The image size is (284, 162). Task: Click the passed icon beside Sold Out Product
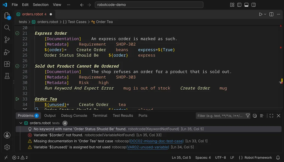[17, 66]
